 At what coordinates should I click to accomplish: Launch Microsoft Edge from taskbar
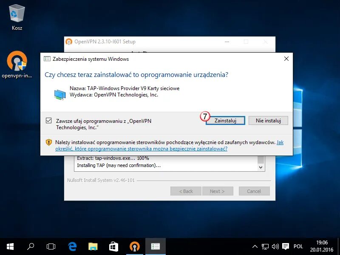coord(72,246)
